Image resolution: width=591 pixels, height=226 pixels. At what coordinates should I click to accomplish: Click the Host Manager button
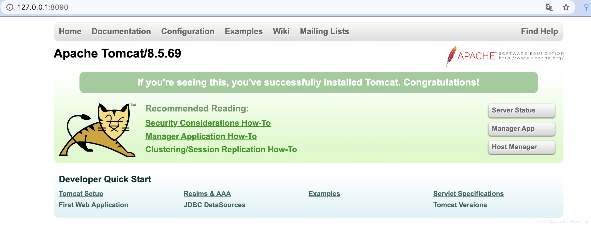tap(521, 147)
